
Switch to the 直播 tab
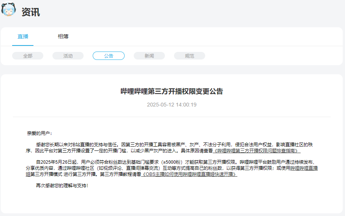coord(23,36)
